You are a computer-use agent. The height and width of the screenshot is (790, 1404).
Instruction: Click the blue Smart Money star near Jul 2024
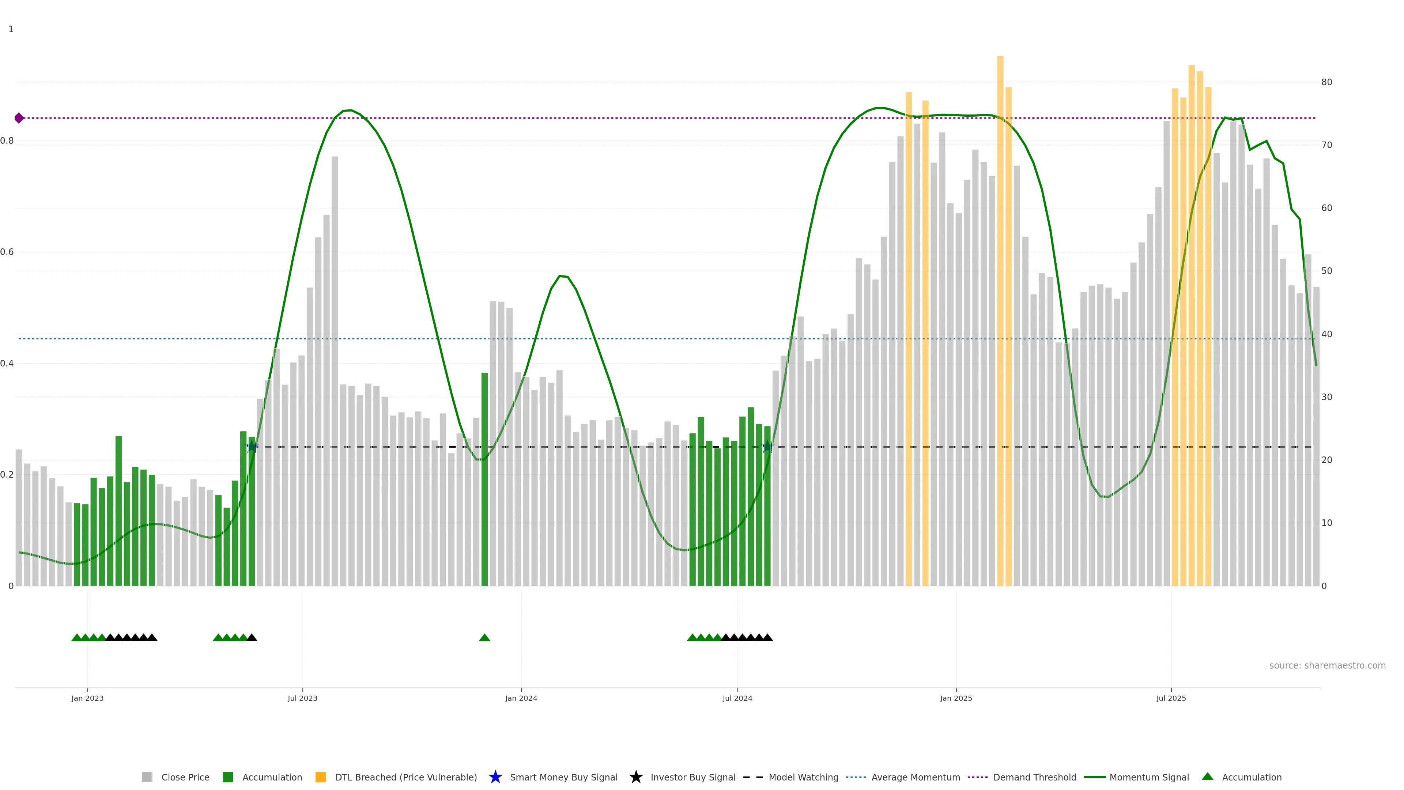pos(767,447)
